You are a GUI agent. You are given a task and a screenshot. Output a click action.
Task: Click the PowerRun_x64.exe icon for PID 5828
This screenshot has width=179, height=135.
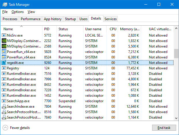[4, 52]
